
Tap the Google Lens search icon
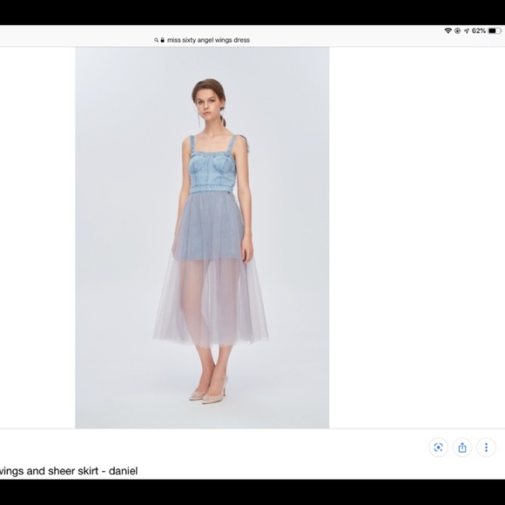(438, 448)
